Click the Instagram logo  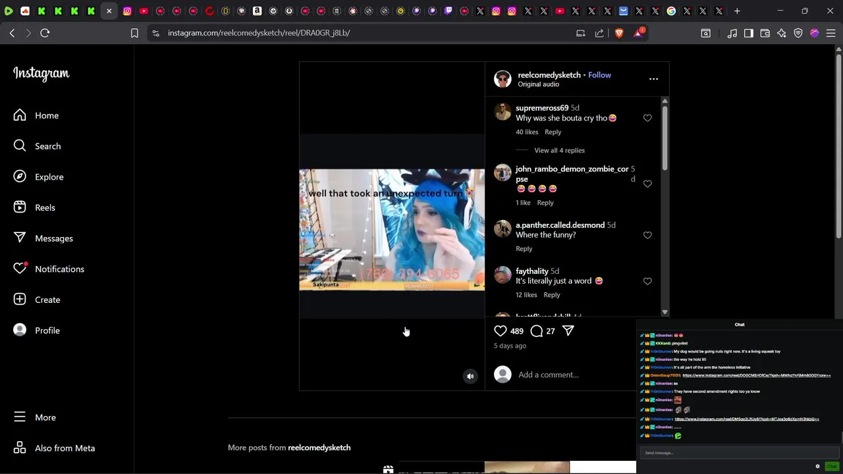pos(41,74)
